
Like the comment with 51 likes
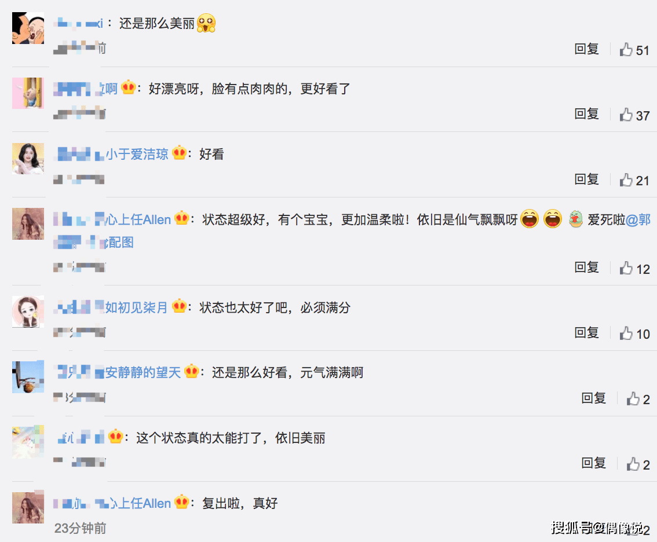(x=626, y=49)
